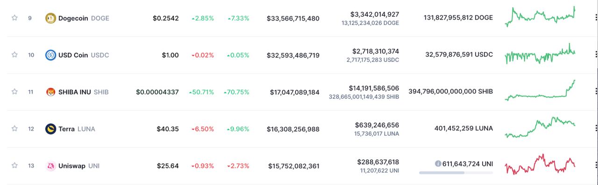The height and width of the screenshot is (185, 598).
Task: Click the Dogecoin coin logo icon
Action: 50,18
